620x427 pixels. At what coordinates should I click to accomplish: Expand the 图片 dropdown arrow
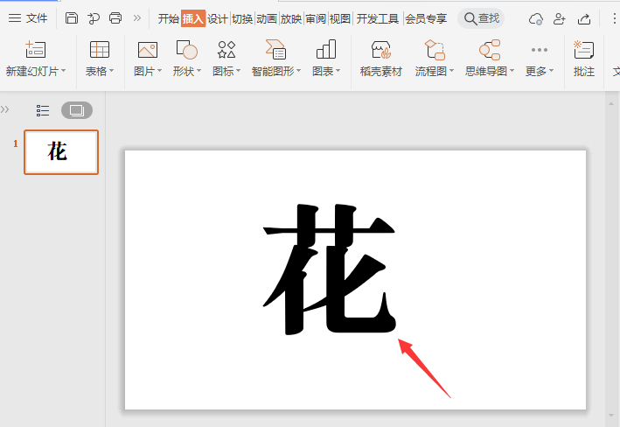point(159,71)
